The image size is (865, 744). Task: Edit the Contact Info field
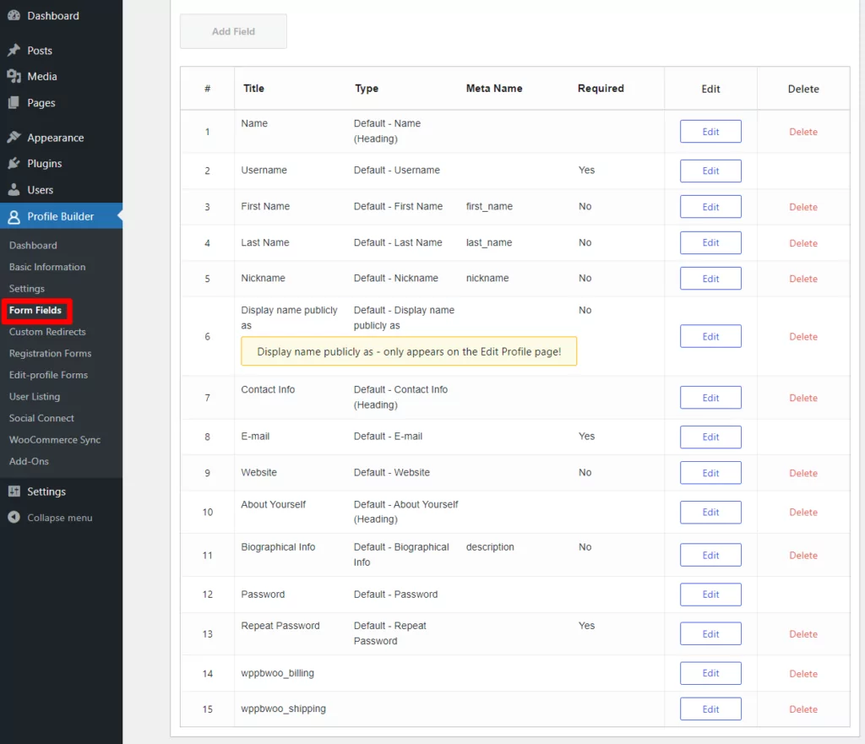(710, 398)
